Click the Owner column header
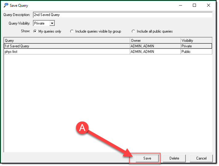219x166 pixels. 155,40
